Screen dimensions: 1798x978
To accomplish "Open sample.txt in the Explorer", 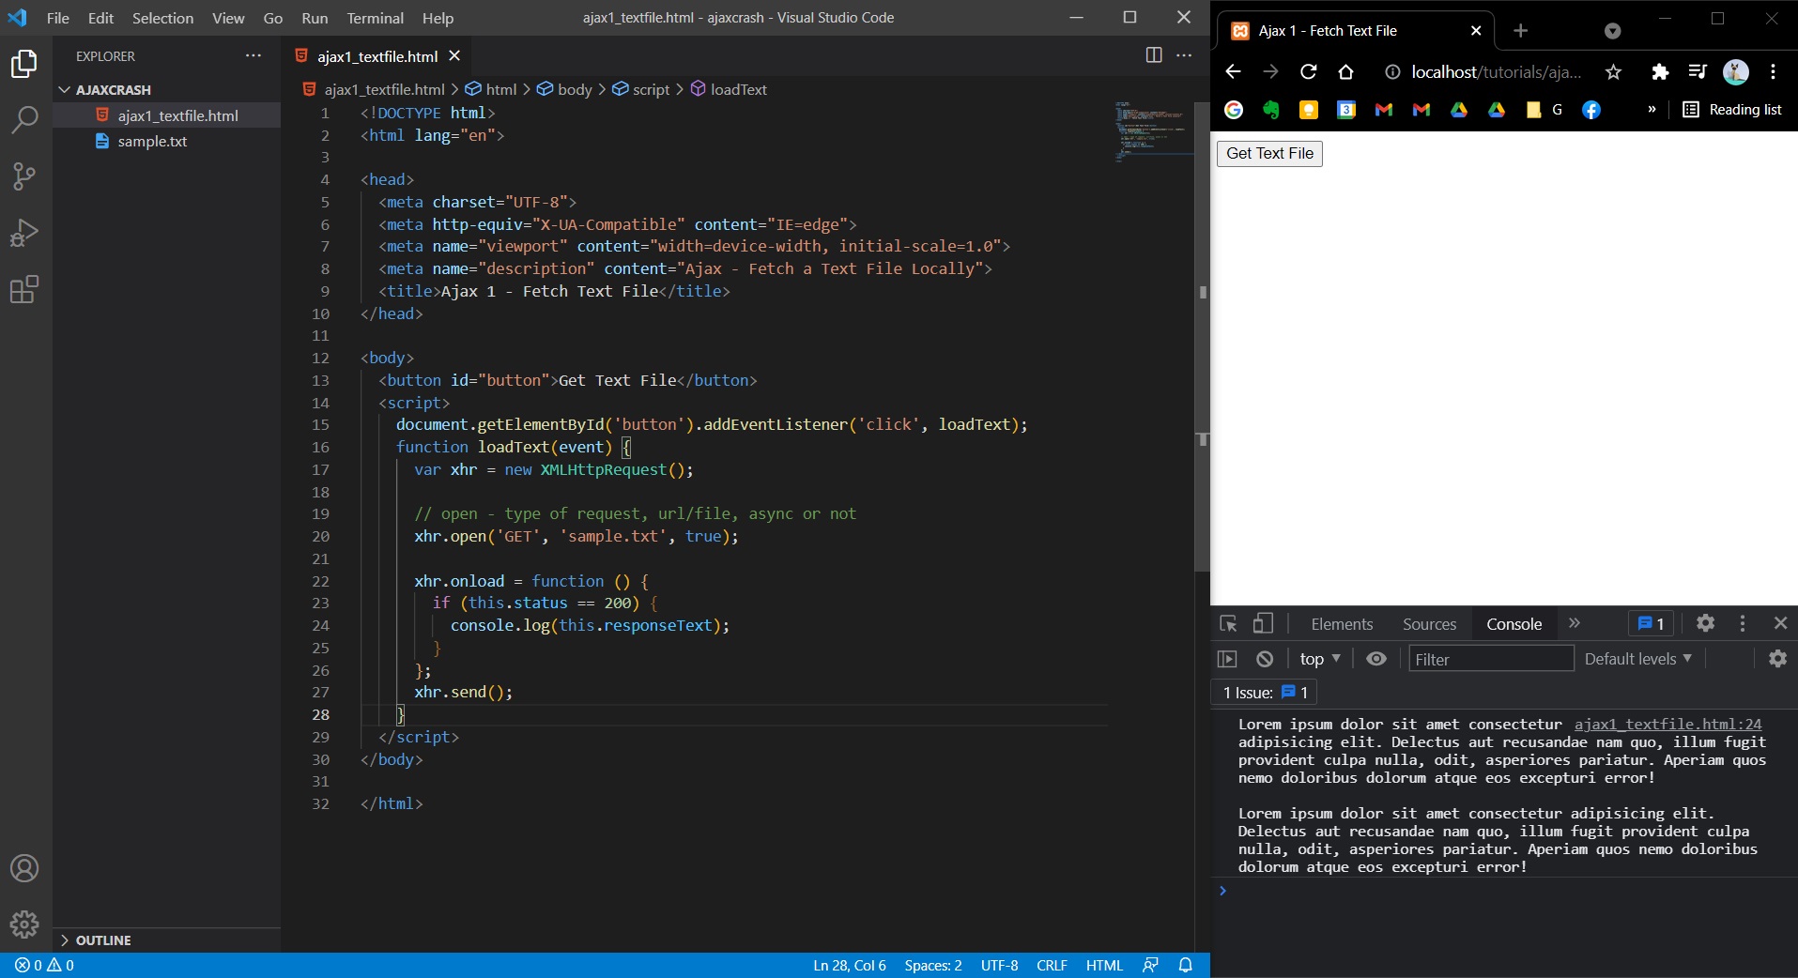I will pyautogui.click(x=152, y=141).
